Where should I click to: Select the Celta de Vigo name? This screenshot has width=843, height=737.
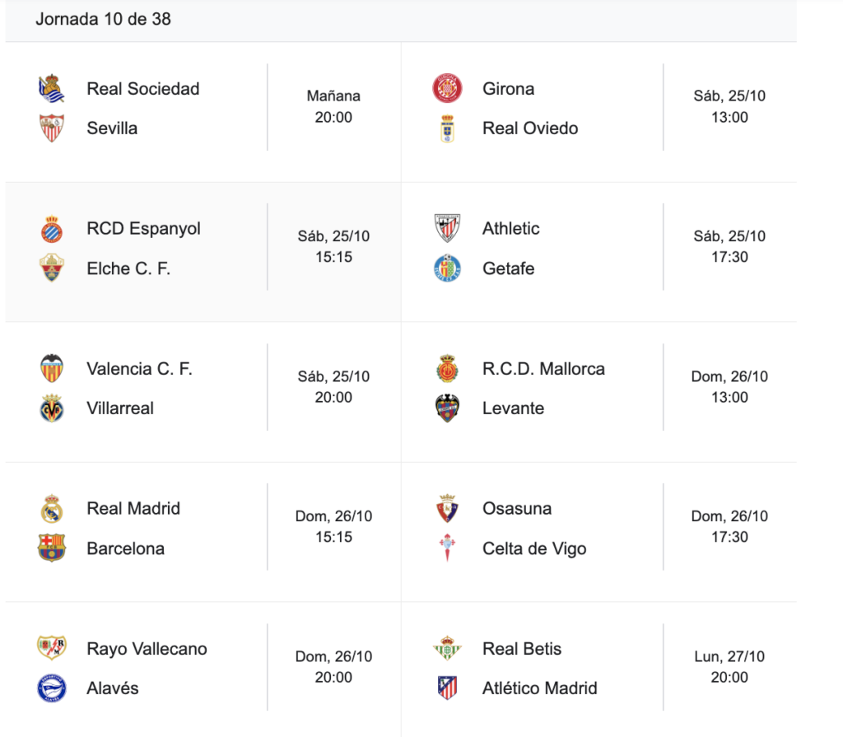pyautogui.click(x=534, y=548)
